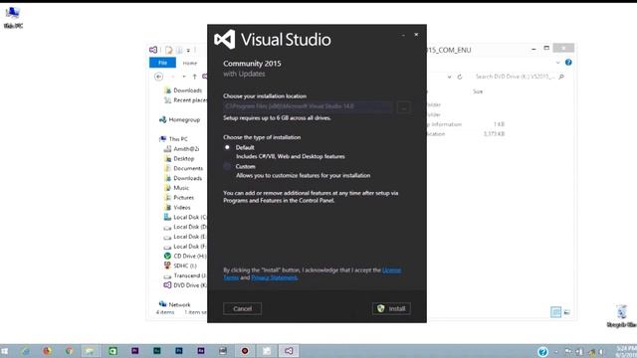Select DVD Drive (K:) in navigation pane

point(185,285)
